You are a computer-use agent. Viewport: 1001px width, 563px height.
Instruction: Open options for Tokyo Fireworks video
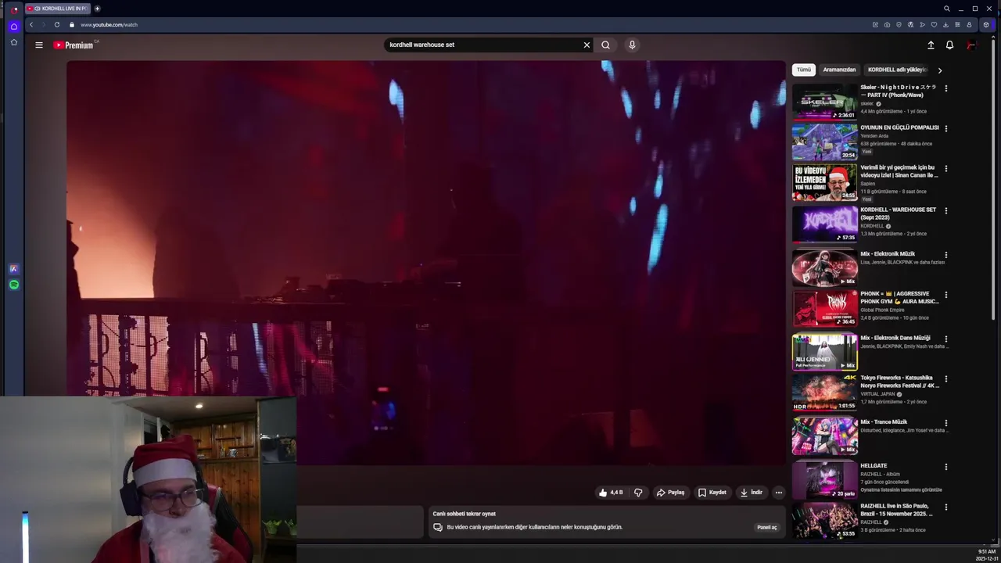pos(945,379)
